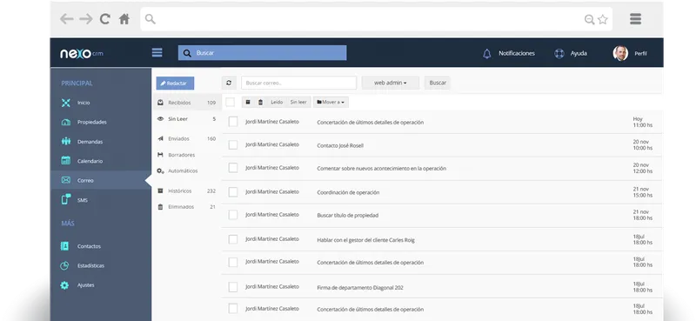Select Correo in the sidebar
Viewport: 696px width, 321px height.
(x=101, y=180)
